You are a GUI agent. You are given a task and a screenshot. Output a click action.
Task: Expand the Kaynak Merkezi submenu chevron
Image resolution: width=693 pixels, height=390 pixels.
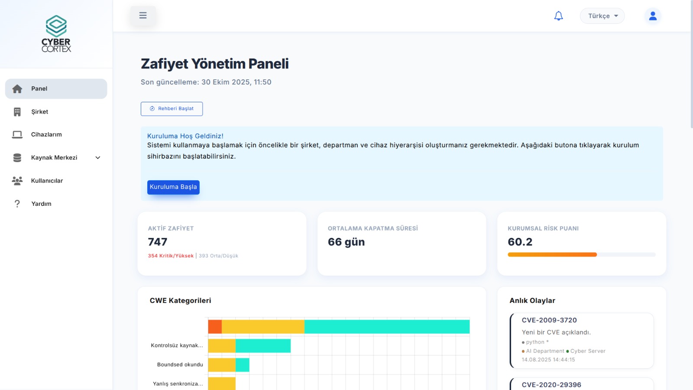(x=98, y=158)
